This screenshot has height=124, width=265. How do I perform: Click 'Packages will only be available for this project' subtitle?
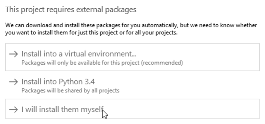coord(102,63)
